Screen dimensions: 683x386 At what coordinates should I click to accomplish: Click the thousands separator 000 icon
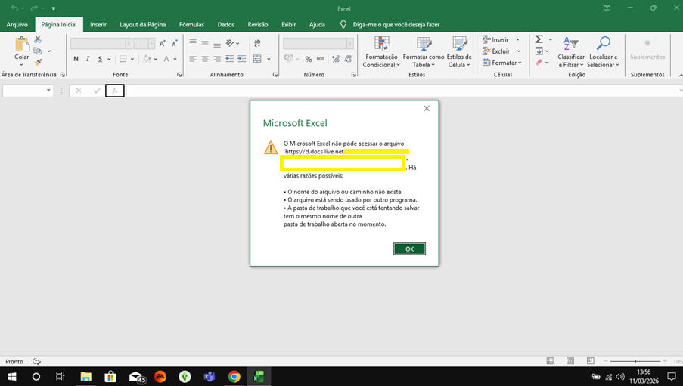point(321,59)
